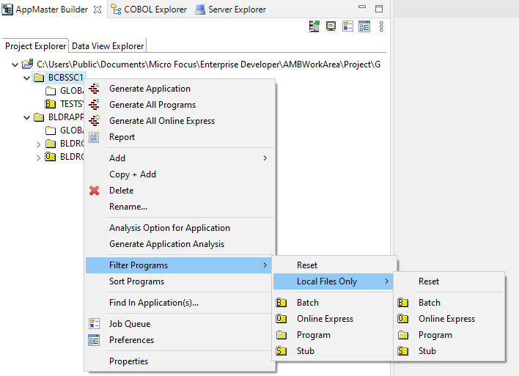Screen dimensions: 519x376
Task: Click Reset in Local Files Only submenu
Action: [449, 281]
